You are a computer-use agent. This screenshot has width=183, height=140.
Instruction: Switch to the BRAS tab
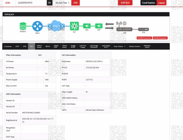tap(48, 47)
